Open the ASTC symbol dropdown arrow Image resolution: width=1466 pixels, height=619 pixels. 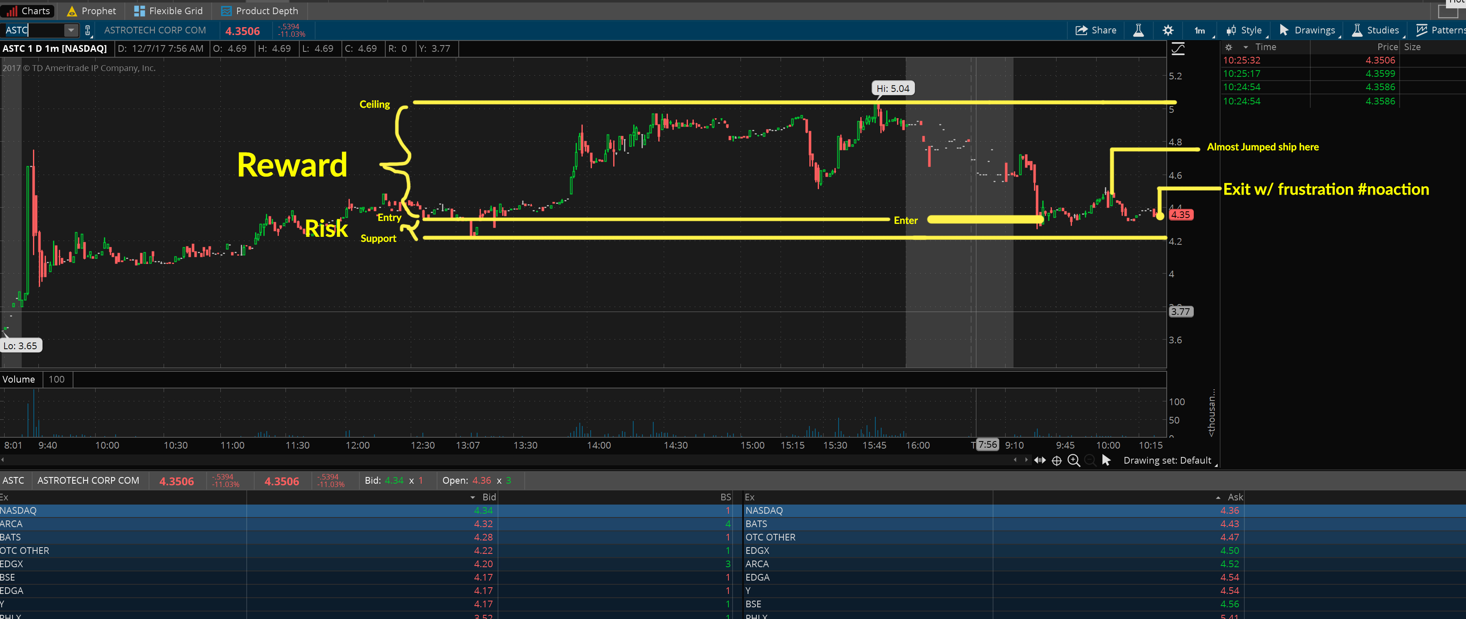(71, 31)
